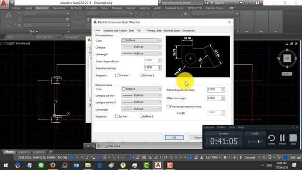The height and width of the screenshot is (170, 302).
Task: Open Firefox from the taskbar
Action: pyautogui.click(x=53, y=165)
